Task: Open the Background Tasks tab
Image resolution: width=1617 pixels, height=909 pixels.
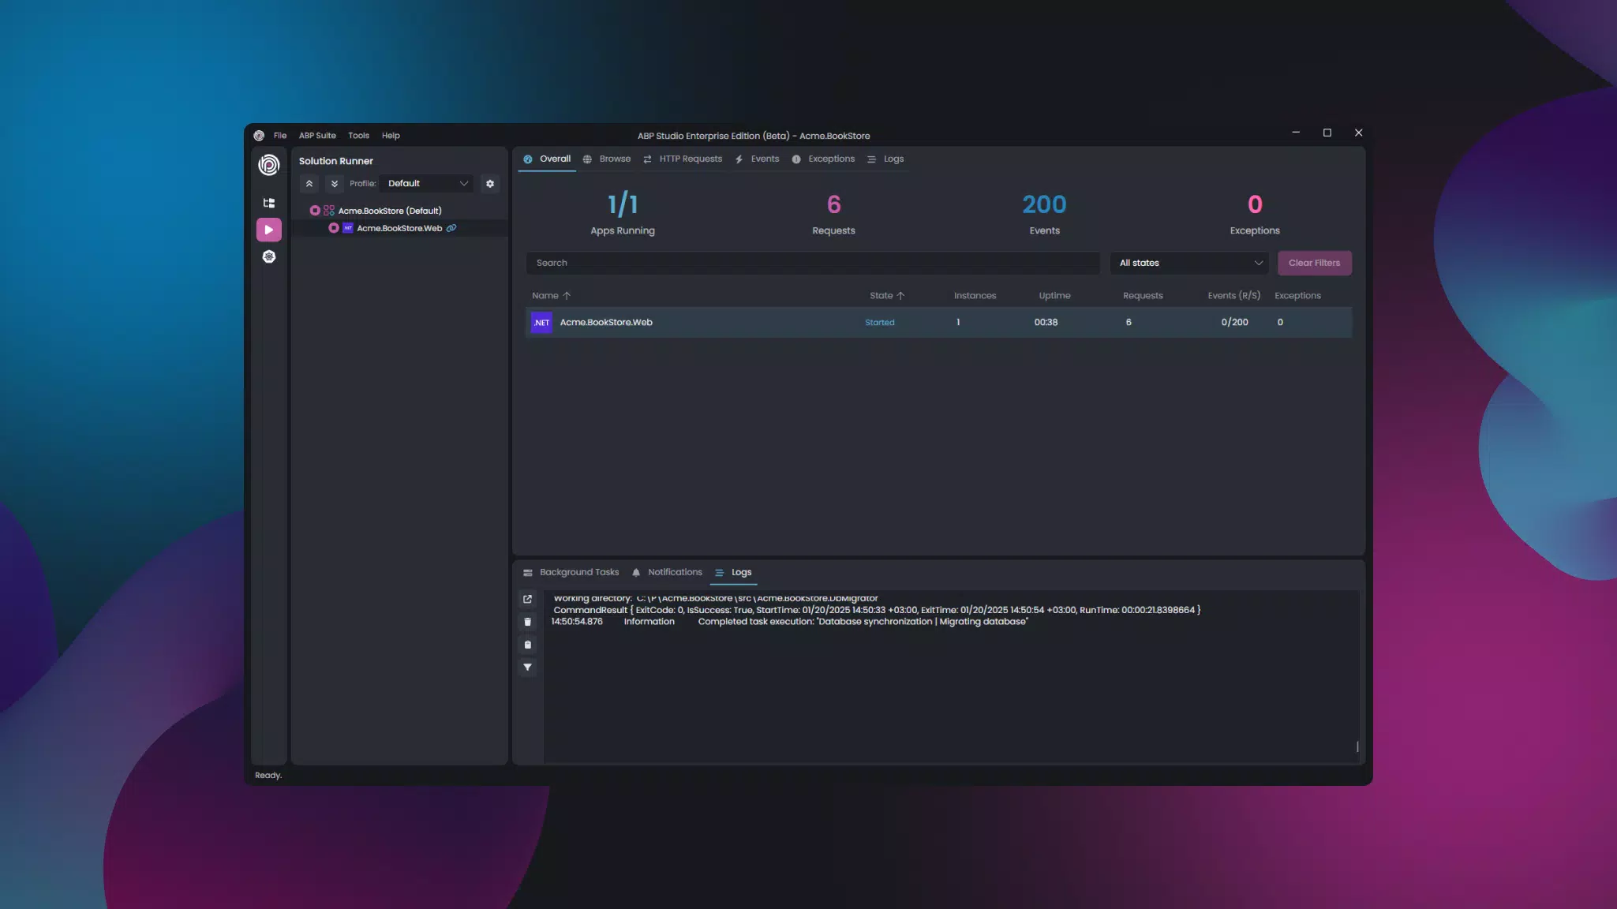Action: (x=571, y=573)
